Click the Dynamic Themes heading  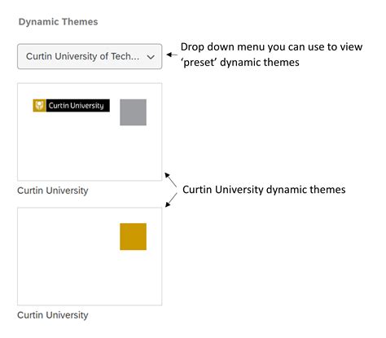[x=58, y=22]
